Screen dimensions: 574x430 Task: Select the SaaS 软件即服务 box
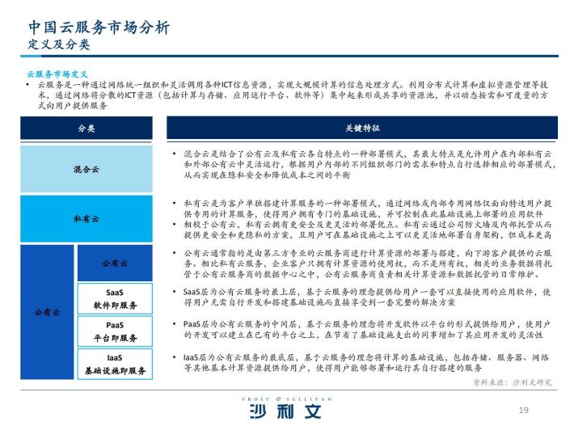coord(115,298)
